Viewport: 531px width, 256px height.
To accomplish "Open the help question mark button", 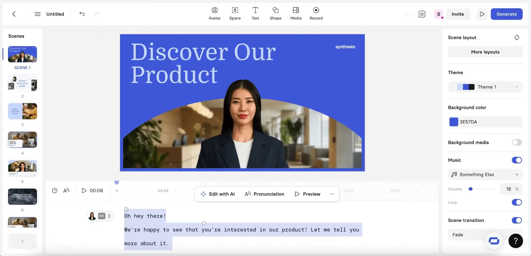I will [x=516, y=241].
